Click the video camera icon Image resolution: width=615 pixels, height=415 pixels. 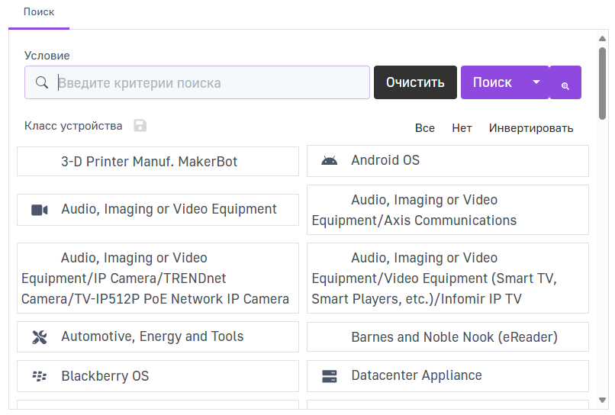[40, 210]
